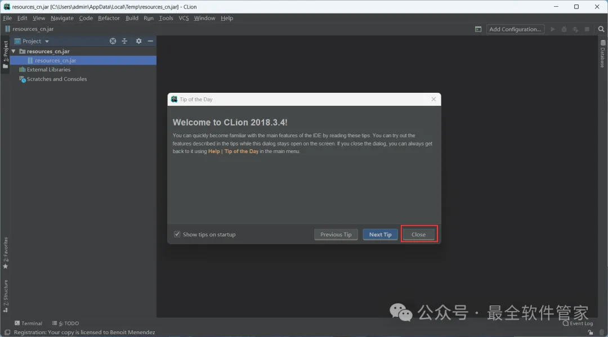Open the Navigate menu

(62, 18)
